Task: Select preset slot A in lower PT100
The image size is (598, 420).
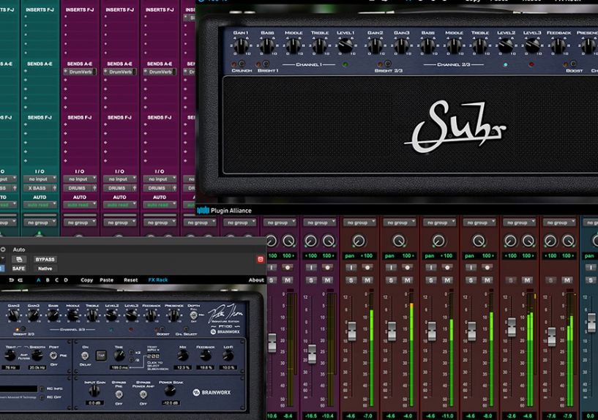Action: pyautogui.click(x=38, y=280)
